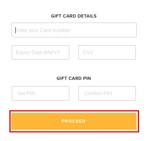
Task: Focus the Expiry Date MM/YY field
Action: tap(40, 52)
